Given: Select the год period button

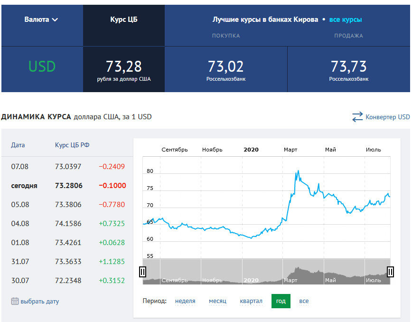Looking at the screenshot, I should [x=281, y=301].
